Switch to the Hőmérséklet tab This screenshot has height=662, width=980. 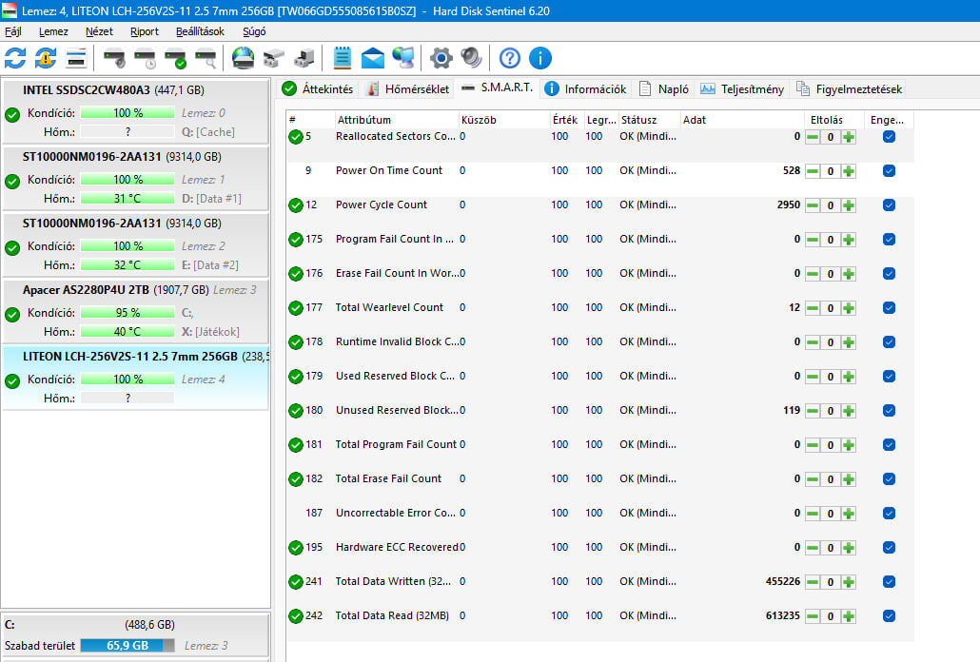coord(408,88)
